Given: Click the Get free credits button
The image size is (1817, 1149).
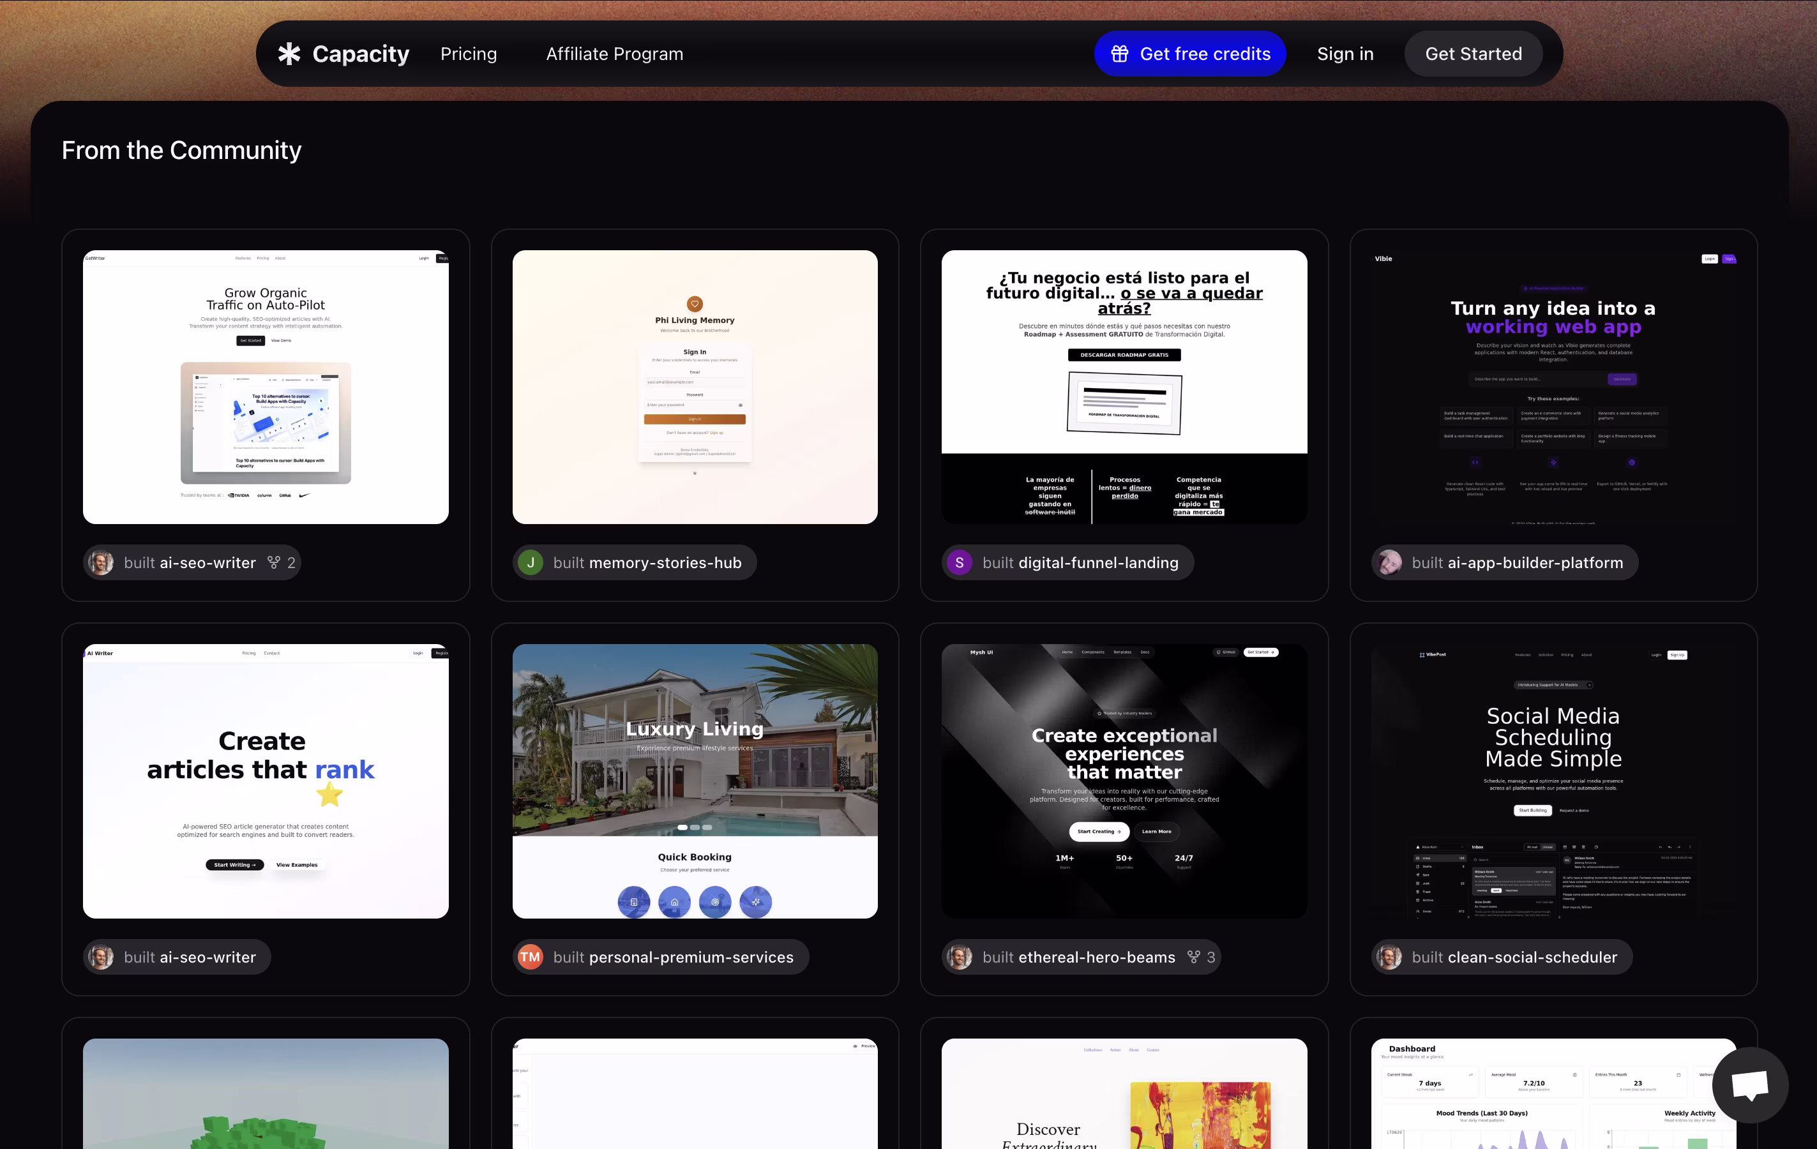Looking at the screenshot, I should point(1205,54).
